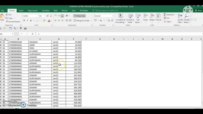Click Insert cells icon
This screenshot has width=203, height=114.
(146, 16)
